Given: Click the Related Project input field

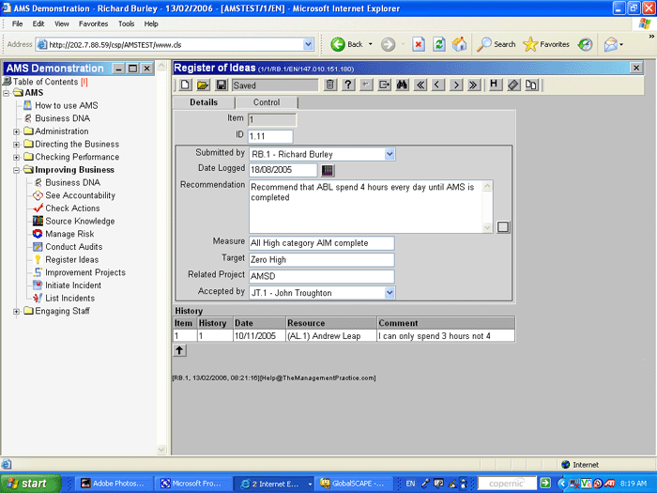Looking at the screenshot, I should click(x=321, y=276).
